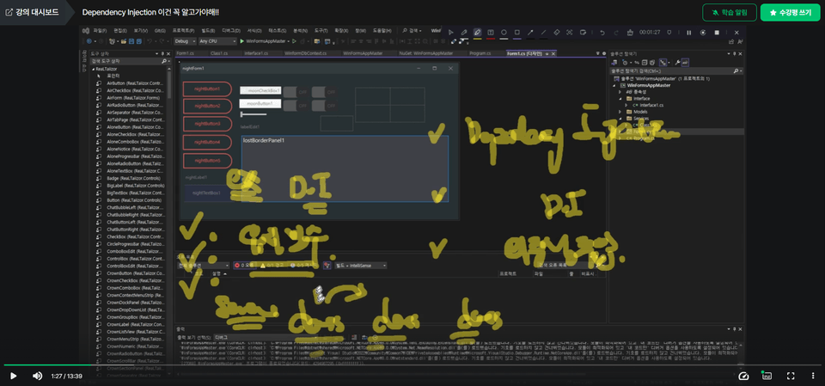Click nightButton5 in the form designer
The image size is (825, 386).
(207, 160)
